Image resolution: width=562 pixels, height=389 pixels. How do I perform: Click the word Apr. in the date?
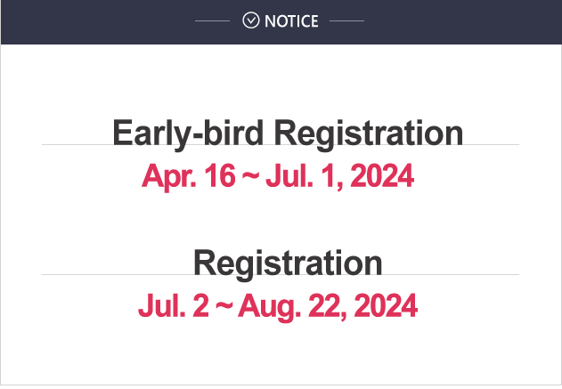point(169,177)
